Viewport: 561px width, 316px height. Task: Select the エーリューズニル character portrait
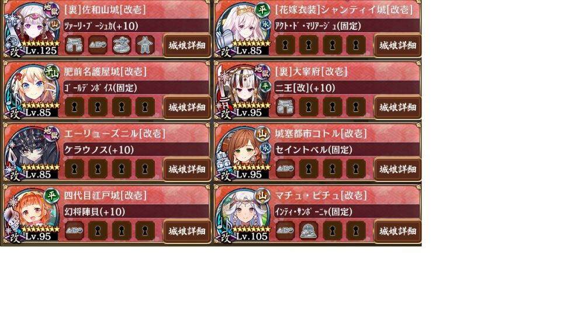[x=33, y=153]
